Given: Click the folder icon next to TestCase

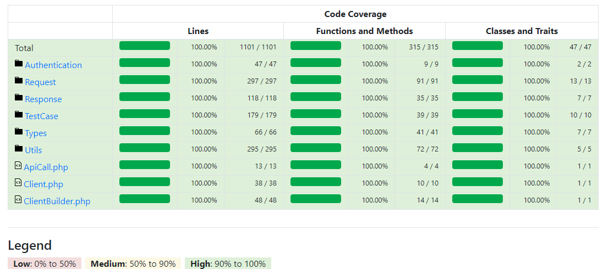Looking at the screenshot, I should point(19,114).
